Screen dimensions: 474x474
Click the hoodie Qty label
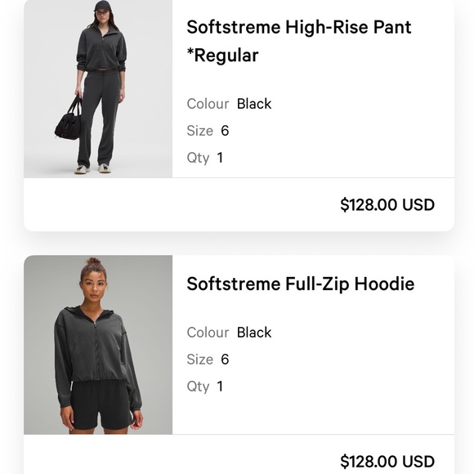[x=198, y=387]
